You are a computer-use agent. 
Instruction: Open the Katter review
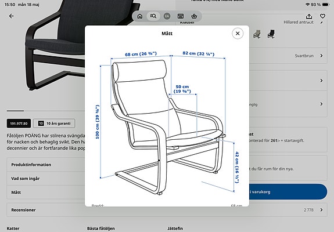pyautogui.click(x=13, y=229)
